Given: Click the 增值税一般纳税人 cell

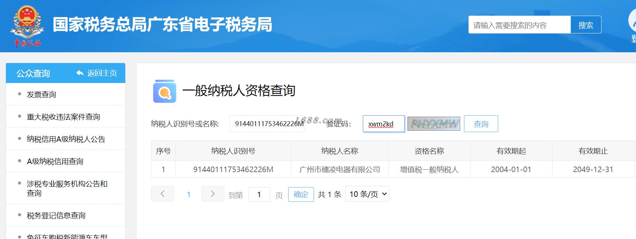Looking at the screenshot, I should pyautogui.click(x=429, y=169).
